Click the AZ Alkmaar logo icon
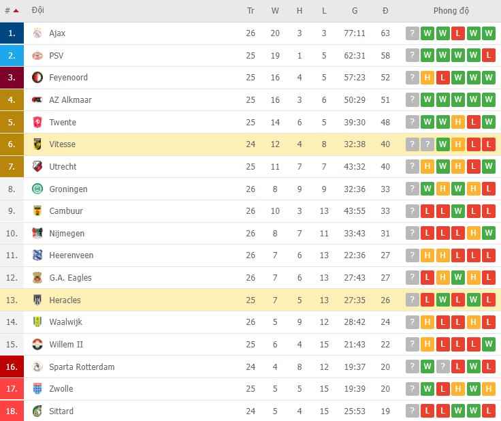Screen dimensions: 501x421 tap(37, 100)
